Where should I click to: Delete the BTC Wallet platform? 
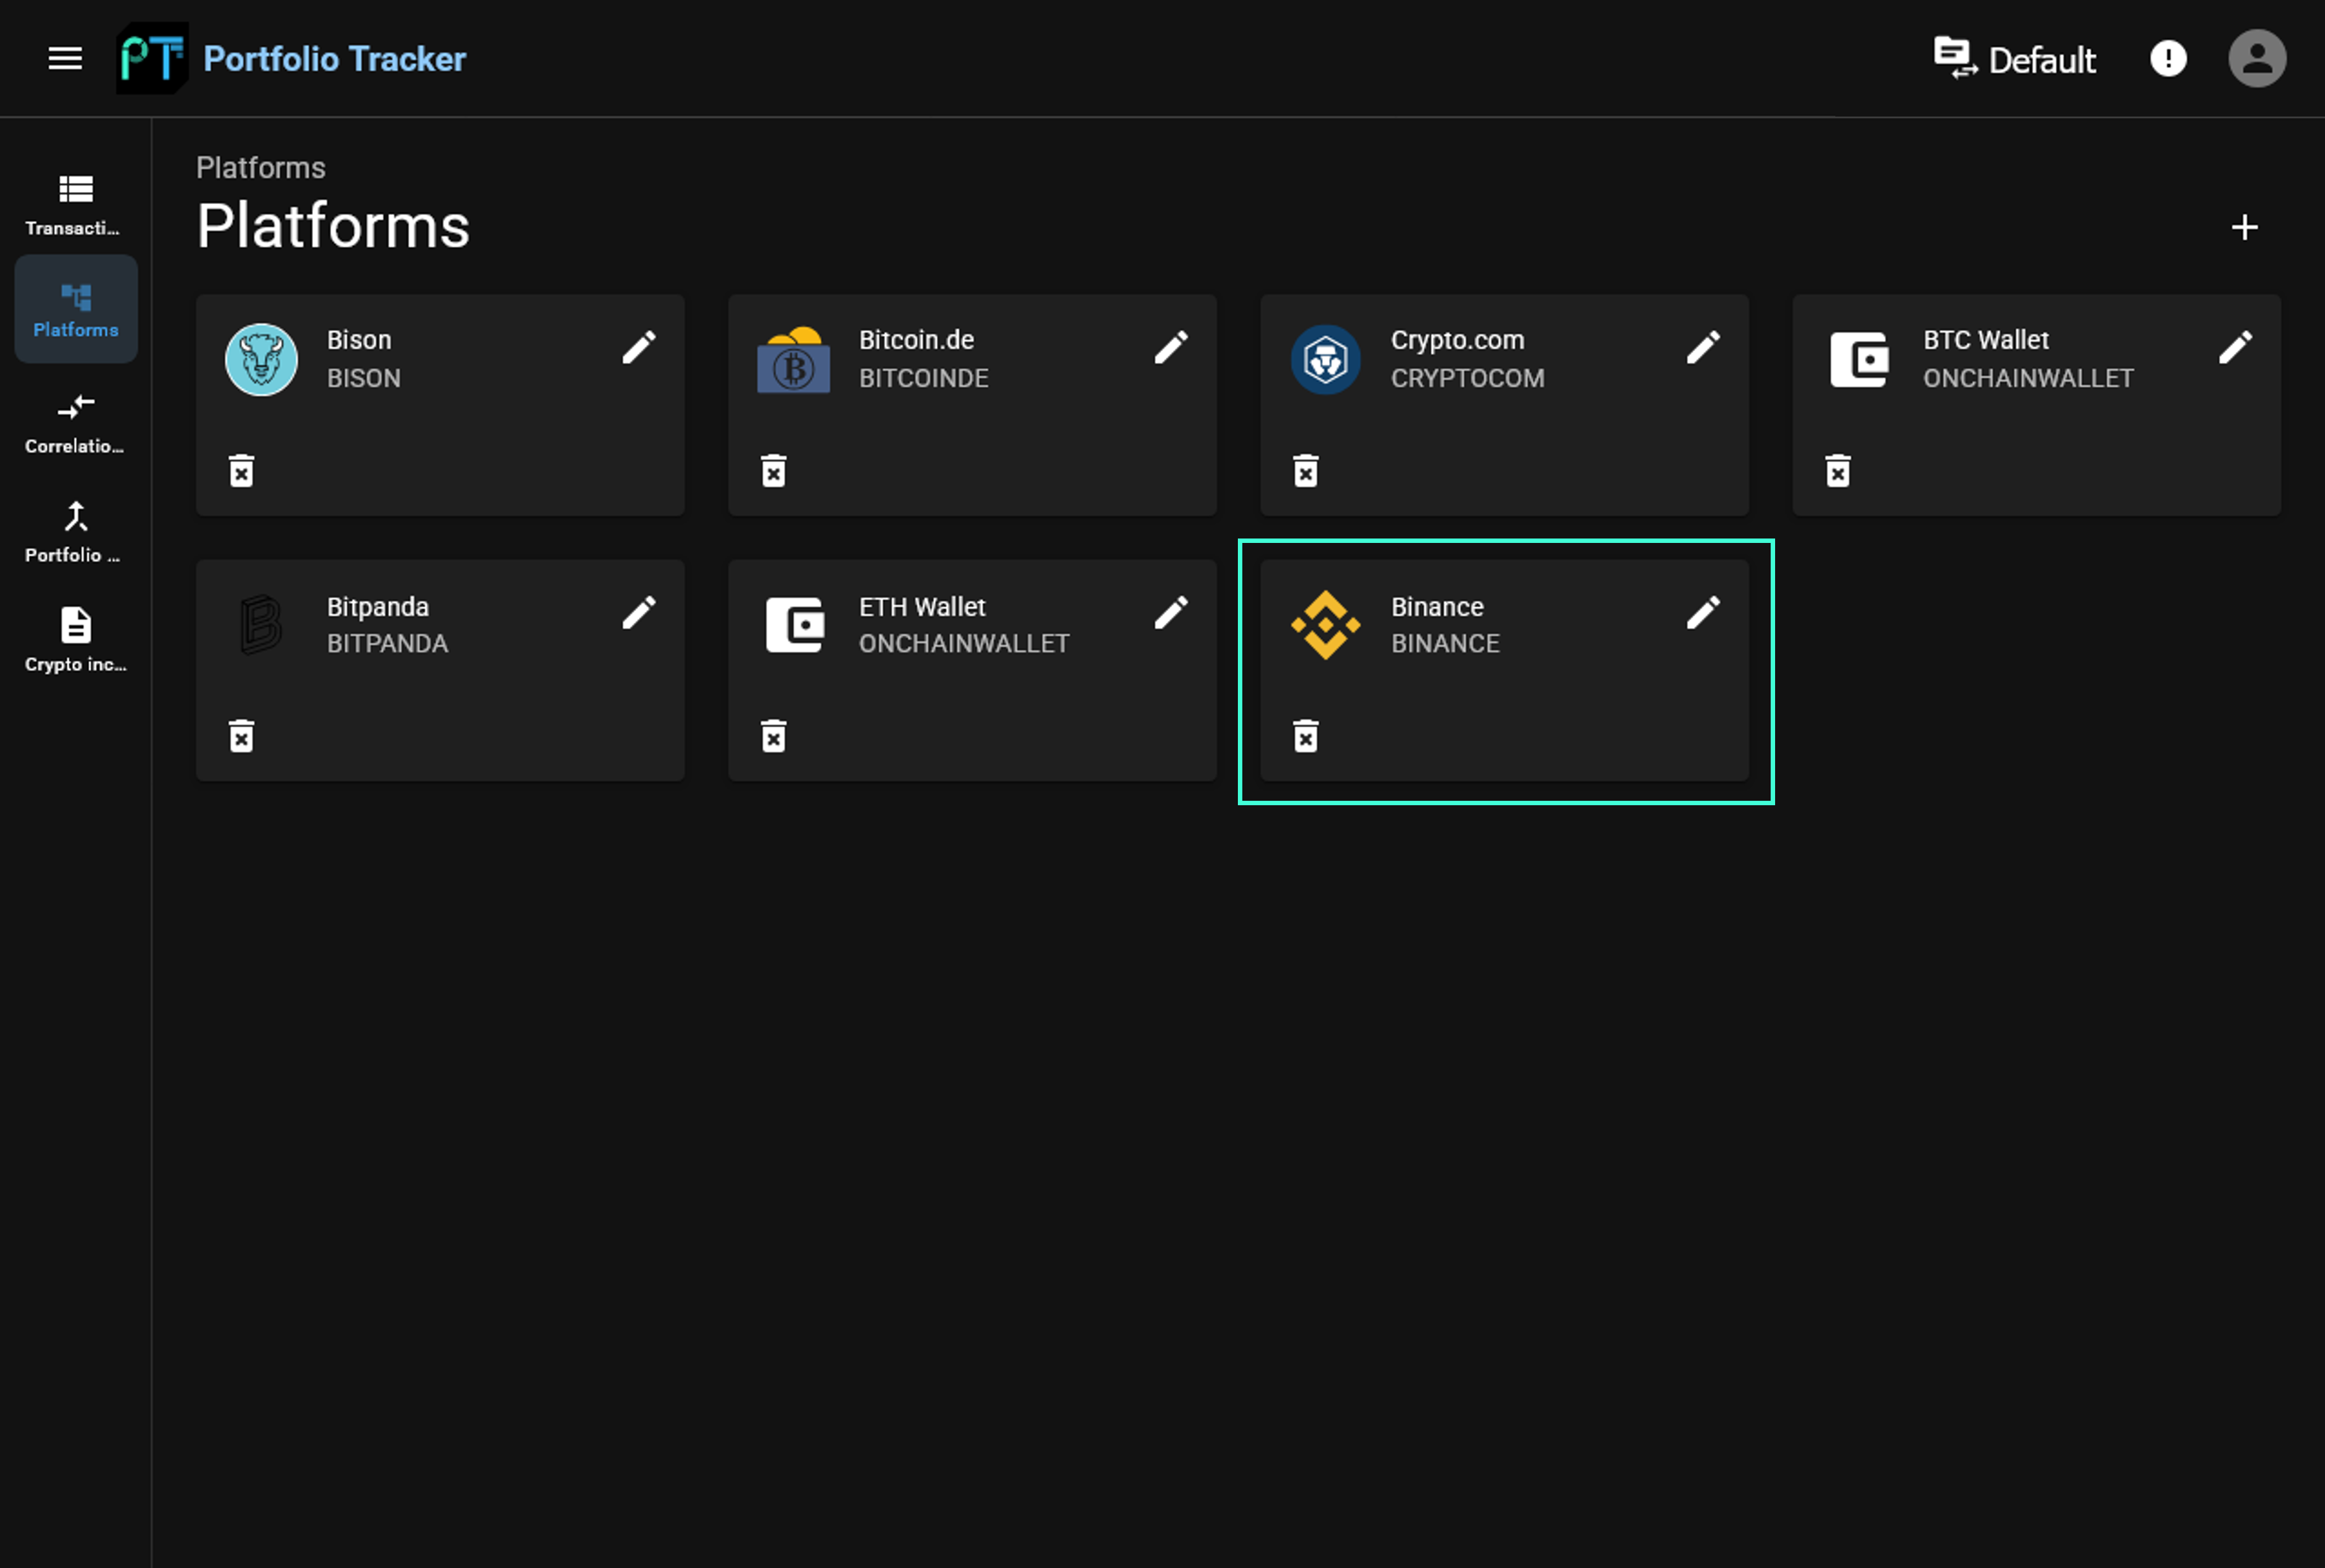point(1837,470)
